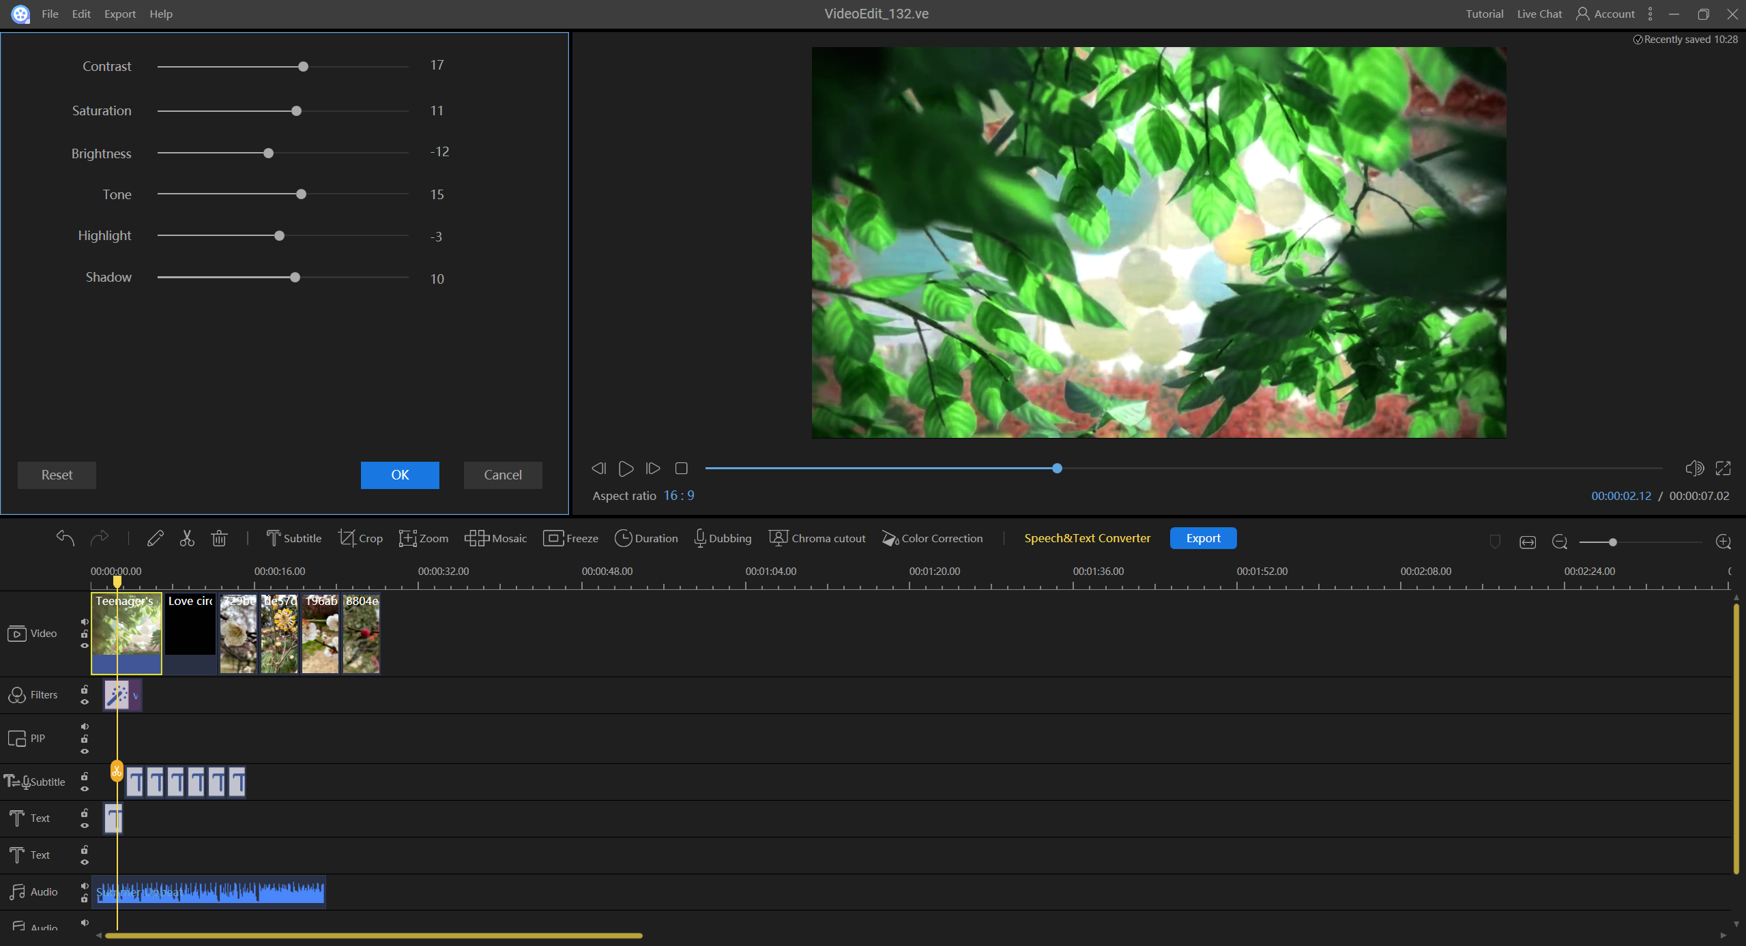Open the aspect ratio 16:9 selector
The image size is (1746, 946).
[678, 496]
